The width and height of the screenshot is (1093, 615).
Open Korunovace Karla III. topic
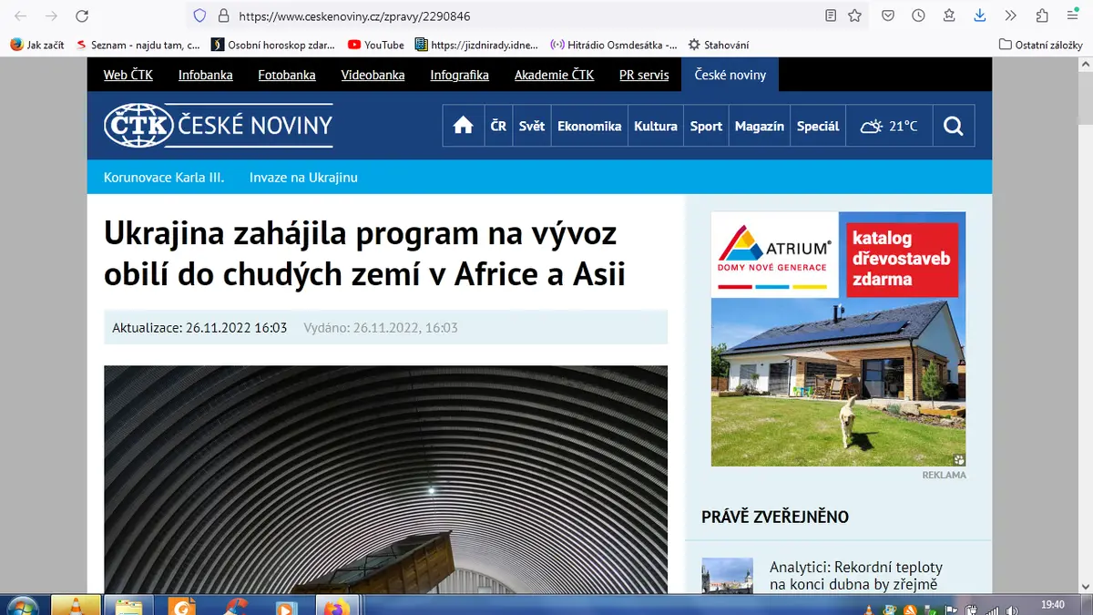[164, 178]
